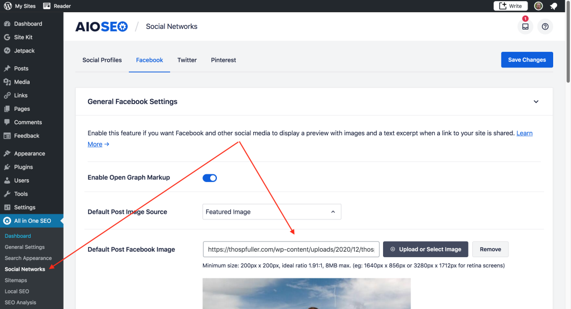Click the Tools wrench icon
The width and height of the screenshot is (571, 309).
coord(7,194)
